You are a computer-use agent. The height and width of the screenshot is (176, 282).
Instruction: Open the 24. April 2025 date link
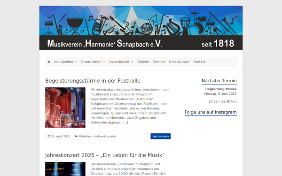pos(61,136)
